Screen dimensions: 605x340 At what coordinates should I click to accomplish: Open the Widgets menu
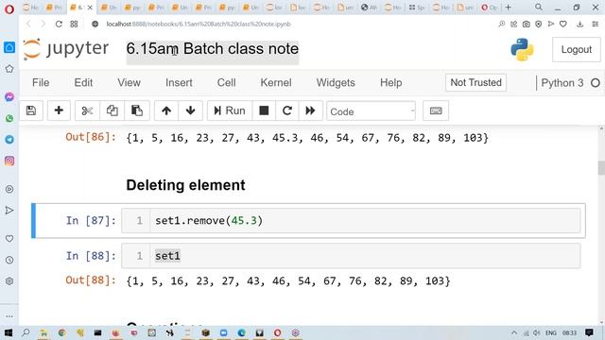(336, 82)
